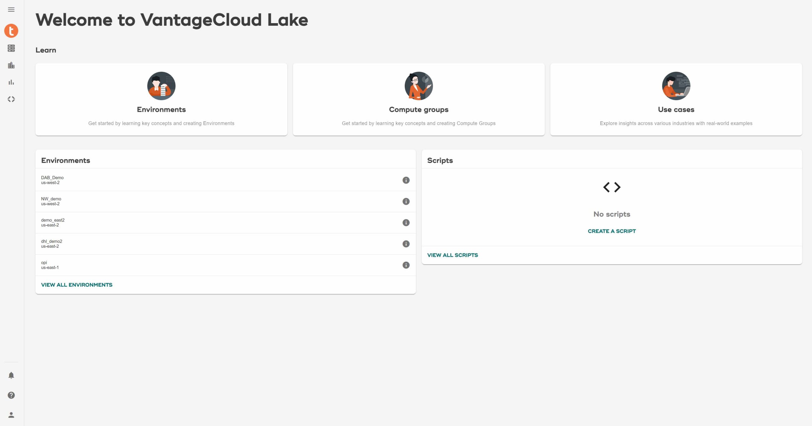Image resolution: width=812 pixels, height=426 pixels.
Task: Open the organization building icon in sidebar
Action: [x=11, y=65]
